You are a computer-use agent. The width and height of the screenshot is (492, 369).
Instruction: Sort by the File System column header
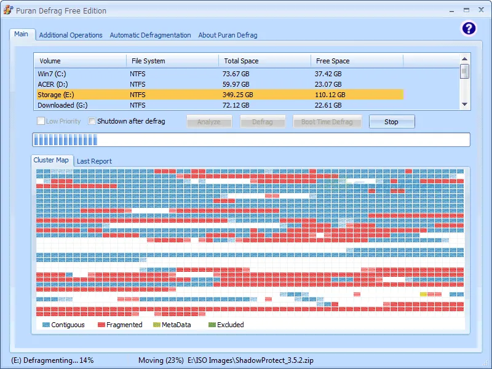[173, 61]
